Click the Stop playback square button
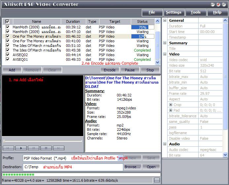The width and height of the screenshot is (229, 185). [46, 148]
